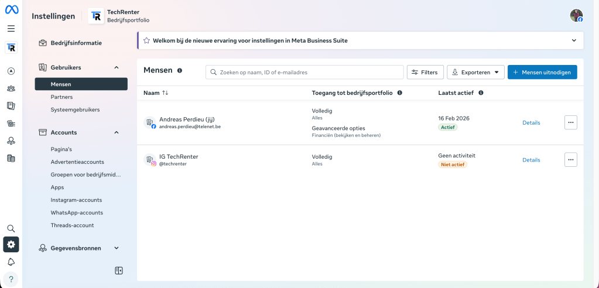
Task: Click the Meta logo icon
Action: tap(11, 10)
